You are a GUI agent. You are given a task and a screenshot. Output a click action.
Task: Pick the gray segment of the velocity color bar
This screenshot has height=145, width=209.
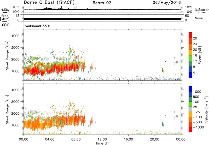[x=190, y=109]
